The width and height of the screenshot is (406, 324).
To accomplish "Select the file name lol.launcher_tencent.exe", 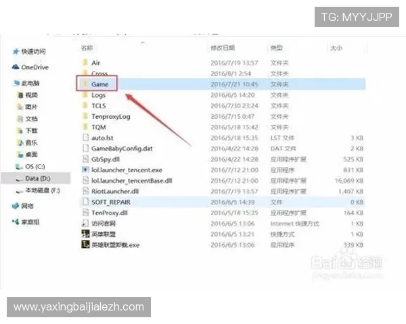I will pyautogui.click(x=127, y=170).
